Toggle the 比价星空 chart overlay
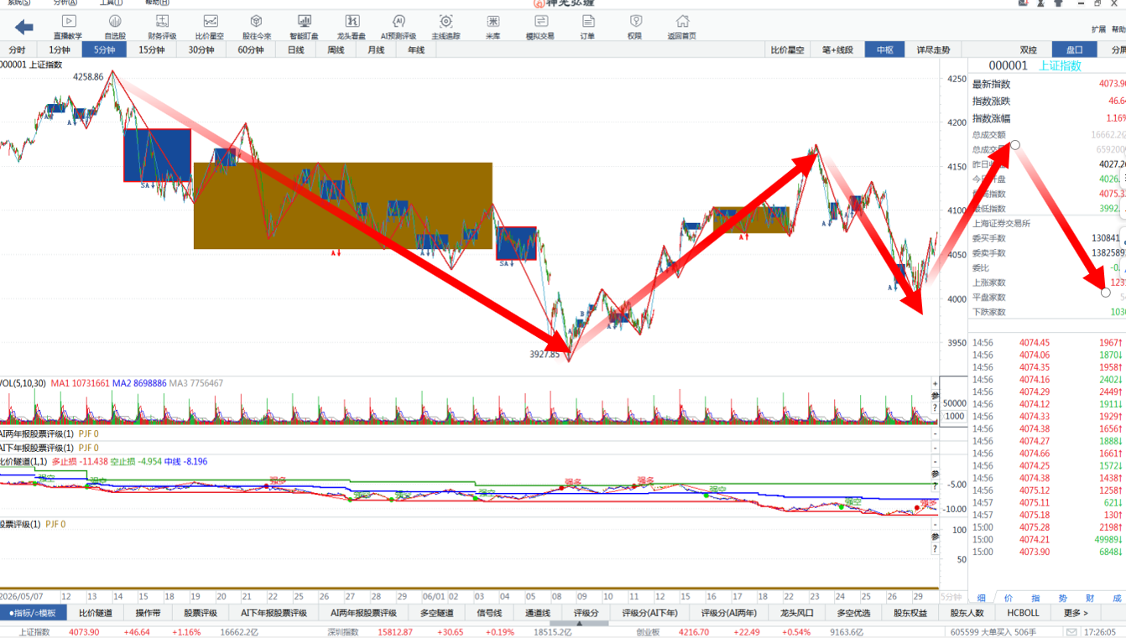The width and height of the screenshot is (1126, 638). pos(788,50)
